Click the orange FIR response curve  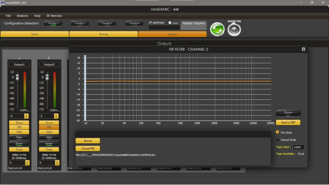[178, 82]
